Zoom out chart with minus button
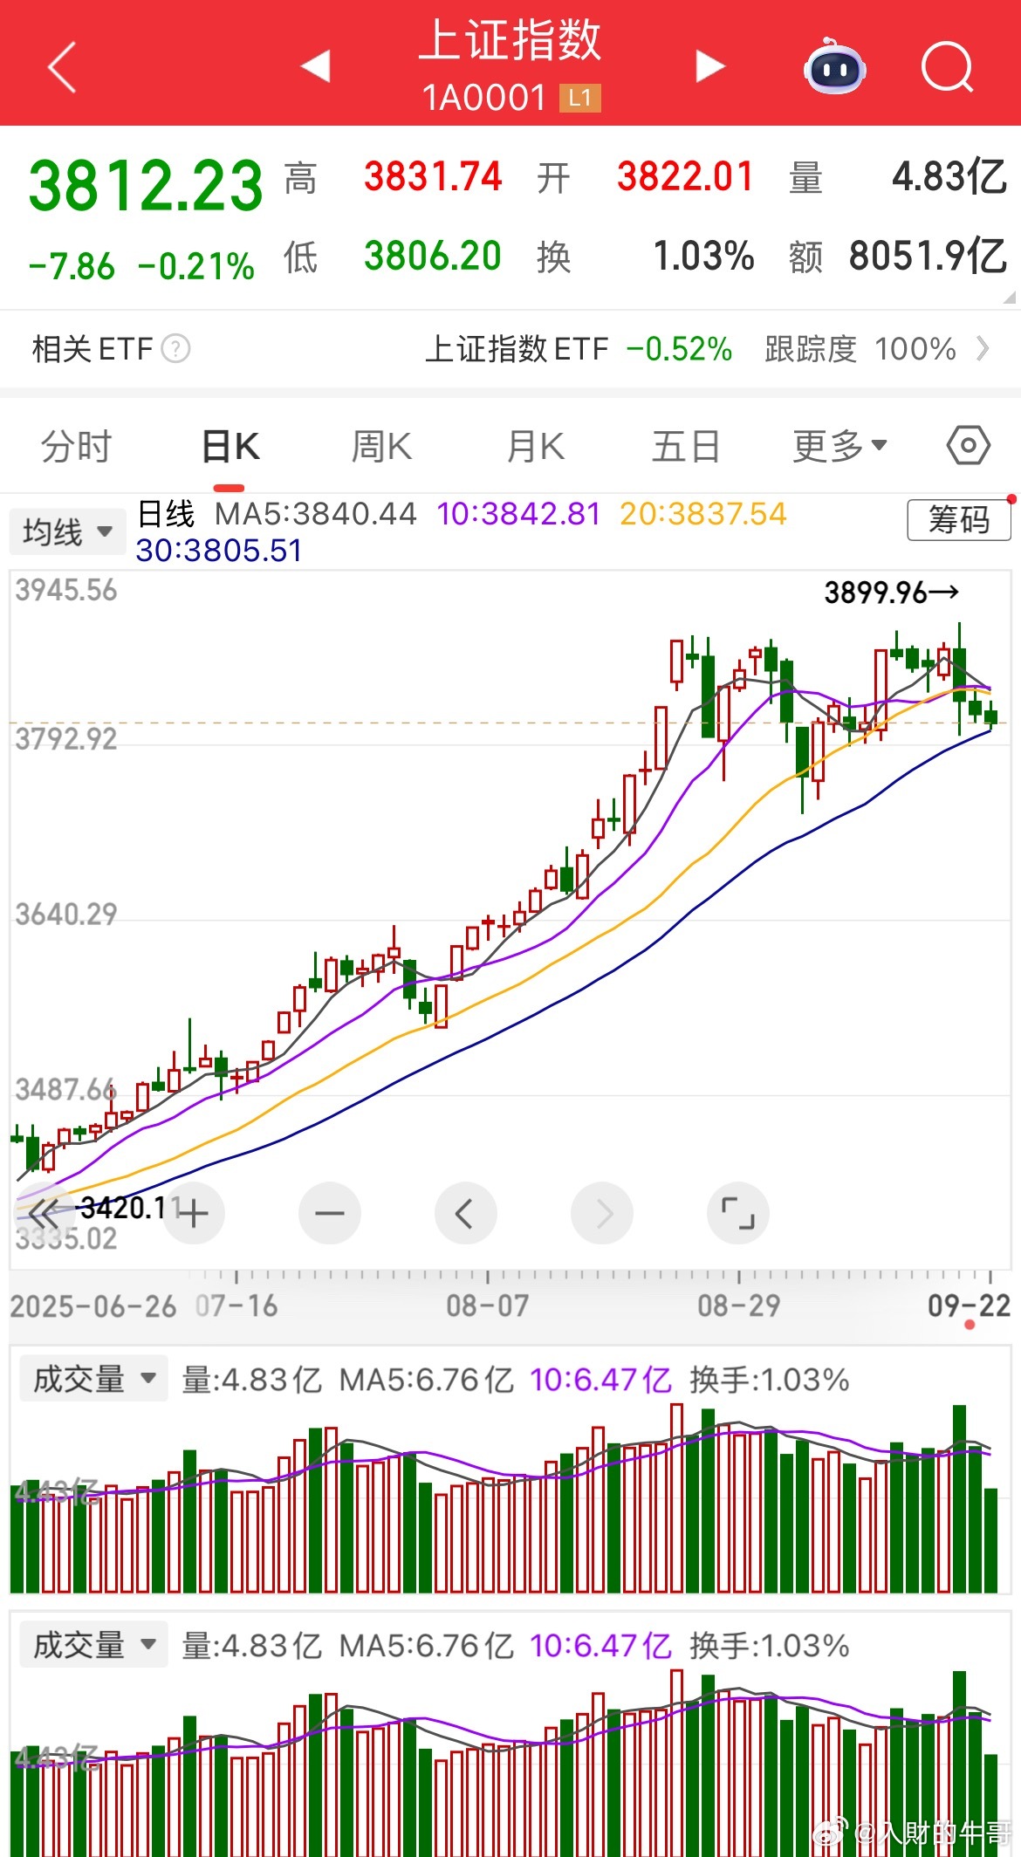The width and height of the screenshot is (1021, 1857). tap(330, 1213)
